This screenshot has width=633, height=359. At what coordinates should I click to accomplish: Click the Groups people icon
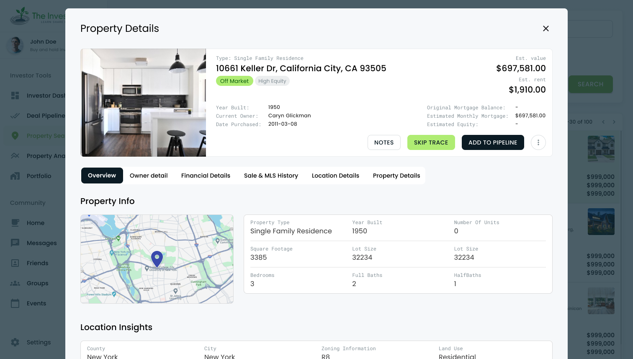pos(15,283)
